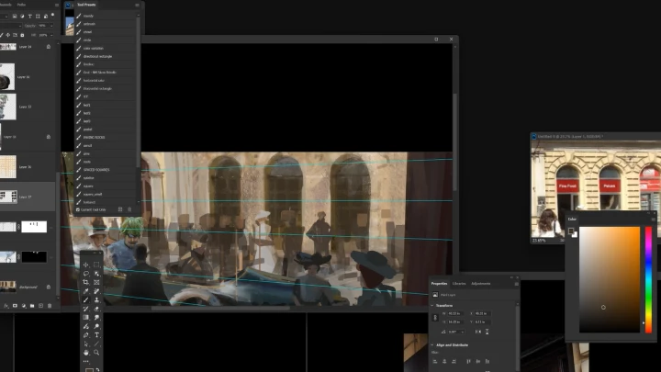Select the Eraser tool
This screenshot has height=372, width=661.
pos(96,309)
